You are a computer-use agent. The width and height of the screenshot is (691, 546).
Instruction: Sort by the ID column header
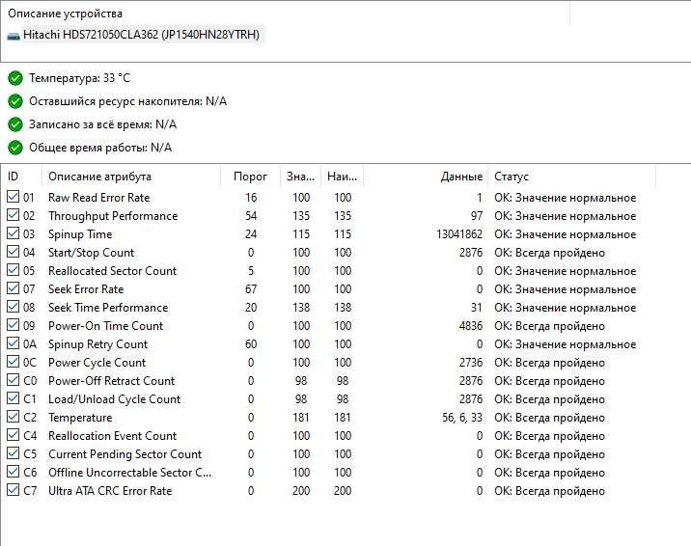[21, 177]
